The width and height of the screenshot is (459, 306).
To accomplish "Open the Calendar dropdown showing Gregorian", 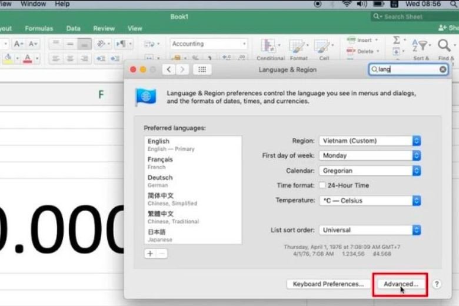I will (370, 171).
